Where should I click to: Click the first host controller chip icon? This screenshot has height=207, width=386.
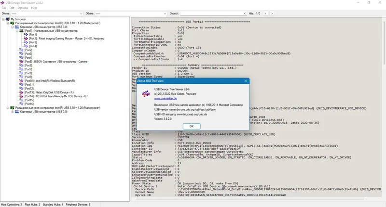click(12, 23)
